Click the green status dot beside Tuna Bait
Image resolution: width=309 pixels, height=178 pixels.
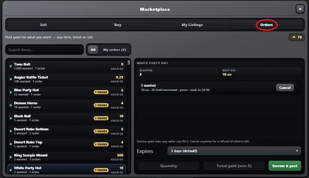pos(10,66)
